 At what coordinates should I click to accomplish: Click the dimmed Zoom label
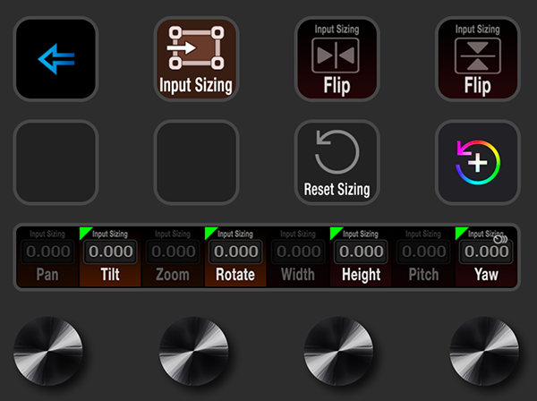[x=173, y=275]
